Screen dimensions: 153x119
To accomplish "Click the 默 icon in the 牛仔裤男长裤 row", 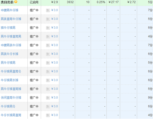I will 48,80.
